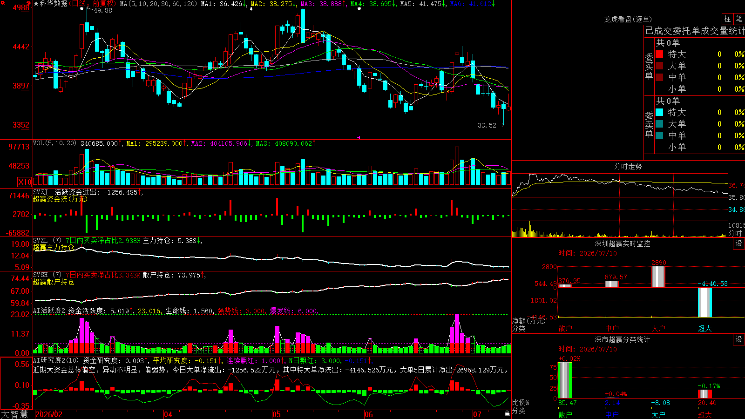Click the 大智慧 logo label at bottom-left
The height and width of the screenshot is (419, 745).
pyautogui.click(x=14, y=414)
